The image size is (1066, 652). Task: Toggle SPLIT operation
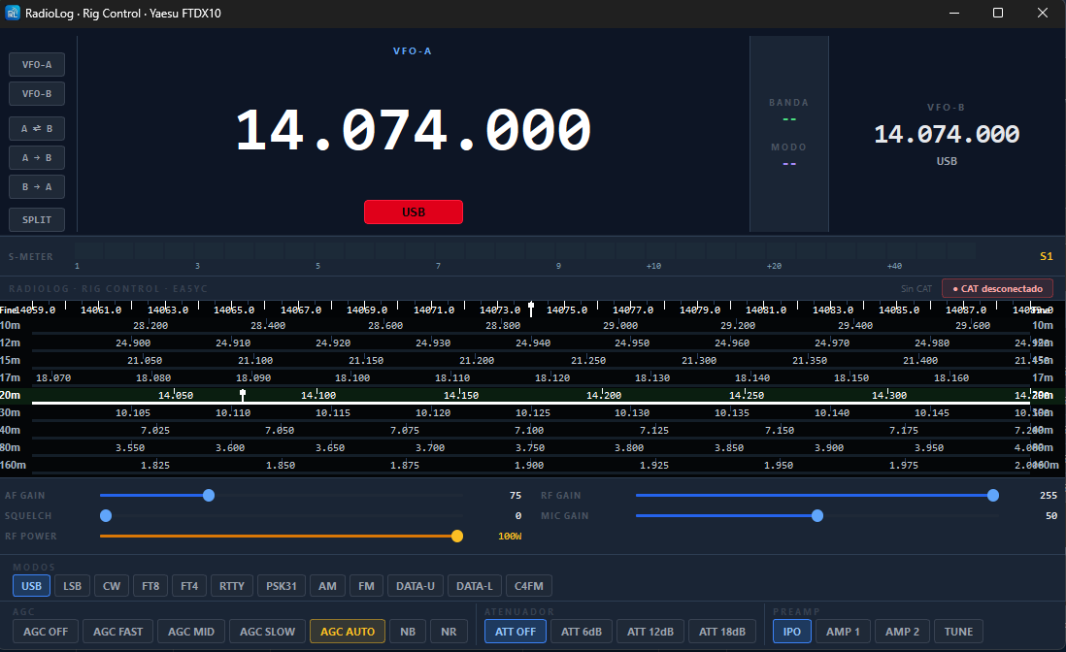click(37, 219)
